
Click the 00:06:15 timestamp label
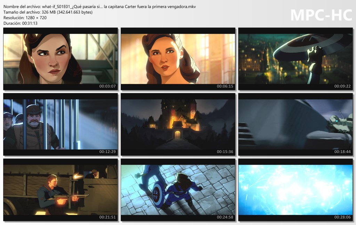click(225, 86)
